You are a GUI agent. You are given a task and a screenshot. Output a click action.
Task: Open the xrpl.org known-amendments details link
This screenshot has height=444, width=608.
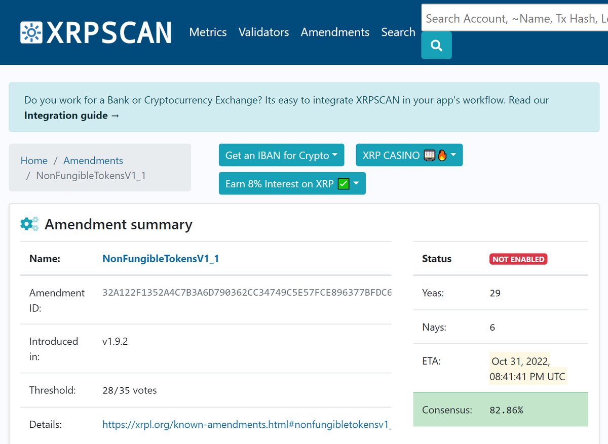(247, 425)
